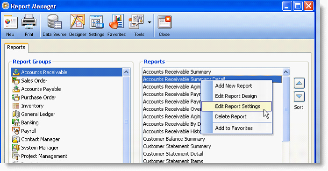Click the Reports list scrollbar thumb
The height and width of the screenshot is (171, 328).
[286, 109]
